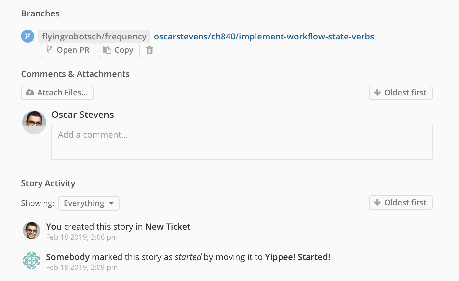Click the New Ticket state name
Image resolution: width=459 pixels, height=281 pixels.
168,227
